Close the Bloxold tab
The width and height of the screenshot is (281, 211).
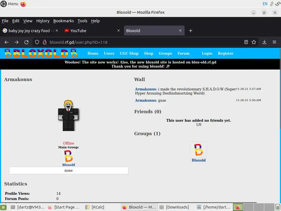[x=180, y=31]
